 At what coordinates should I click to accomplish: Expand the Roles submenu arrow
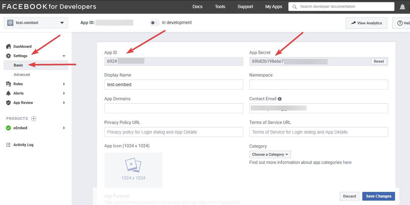tap(64, 84)
